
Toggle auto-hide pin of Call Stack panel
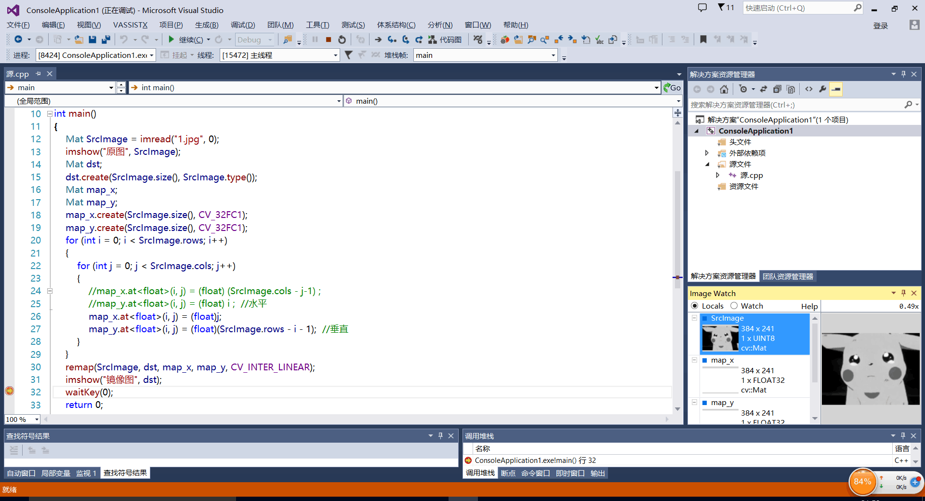point(903,435)
